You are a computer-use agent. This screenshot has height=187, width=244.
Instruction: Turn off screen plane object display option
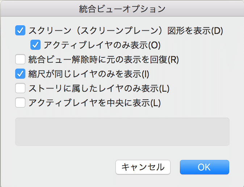coord(20,30)
